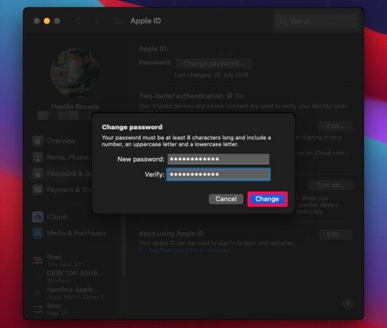The width and height of the screenshot is (387, 328).
Task: Open the help question mark button
Action: 348,304
